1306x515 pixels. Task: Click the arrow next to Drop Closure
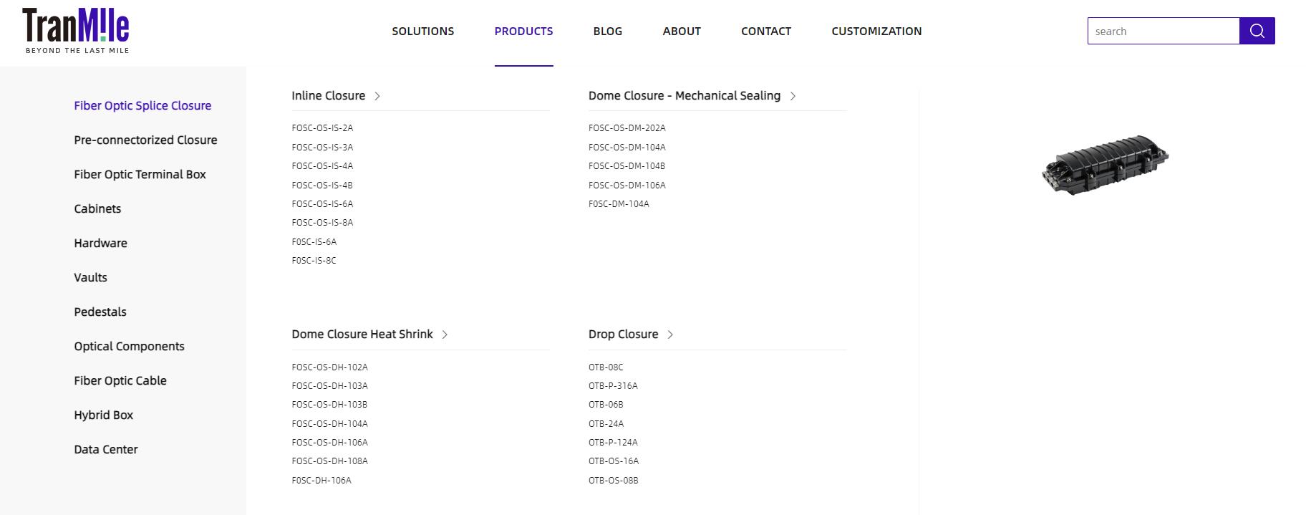point(670,334)
